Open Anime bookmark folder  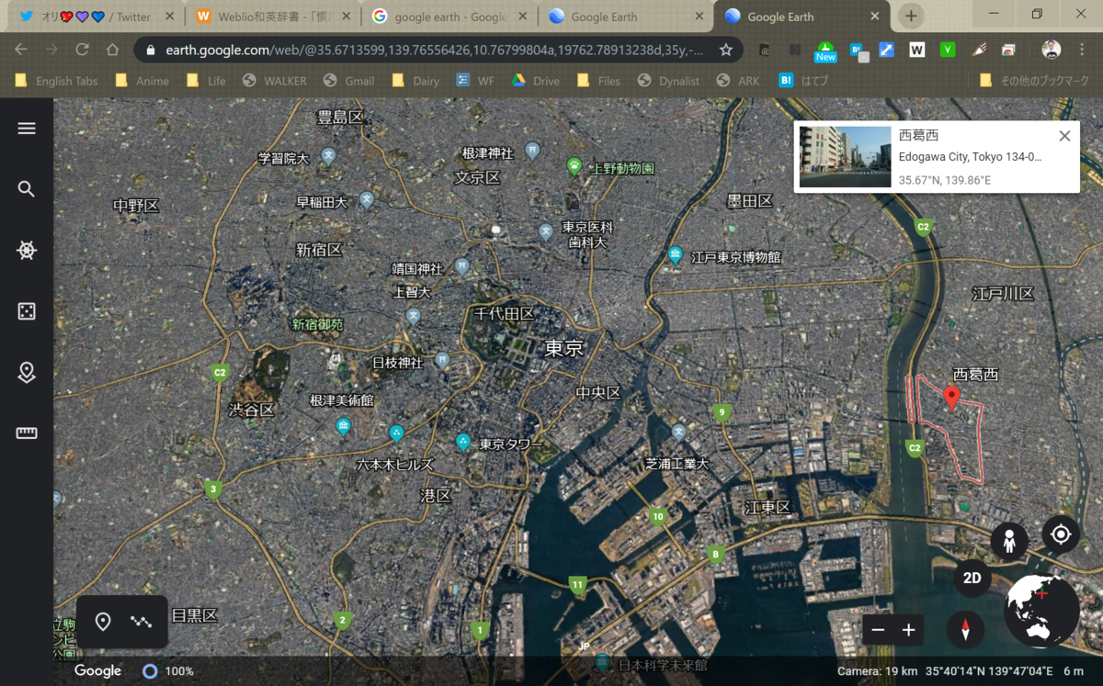point(142,81)
